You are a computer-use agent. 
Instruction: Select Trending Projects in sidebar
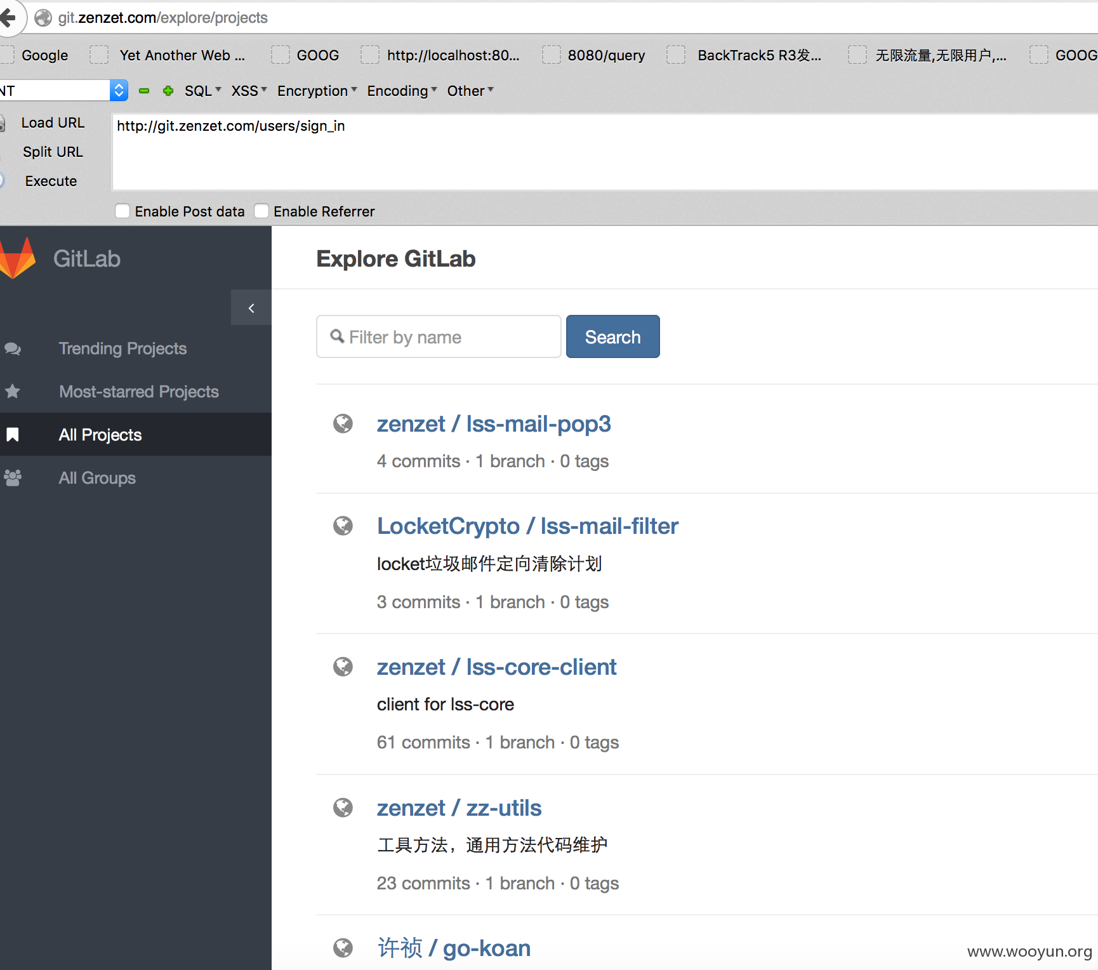tap(122, 349)
